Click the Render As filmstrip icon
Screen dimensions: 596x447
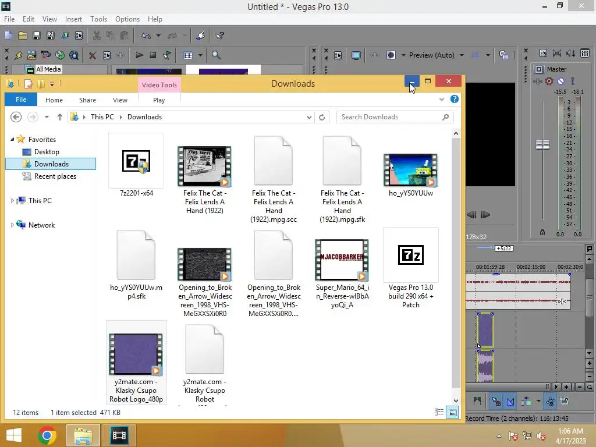65,36
